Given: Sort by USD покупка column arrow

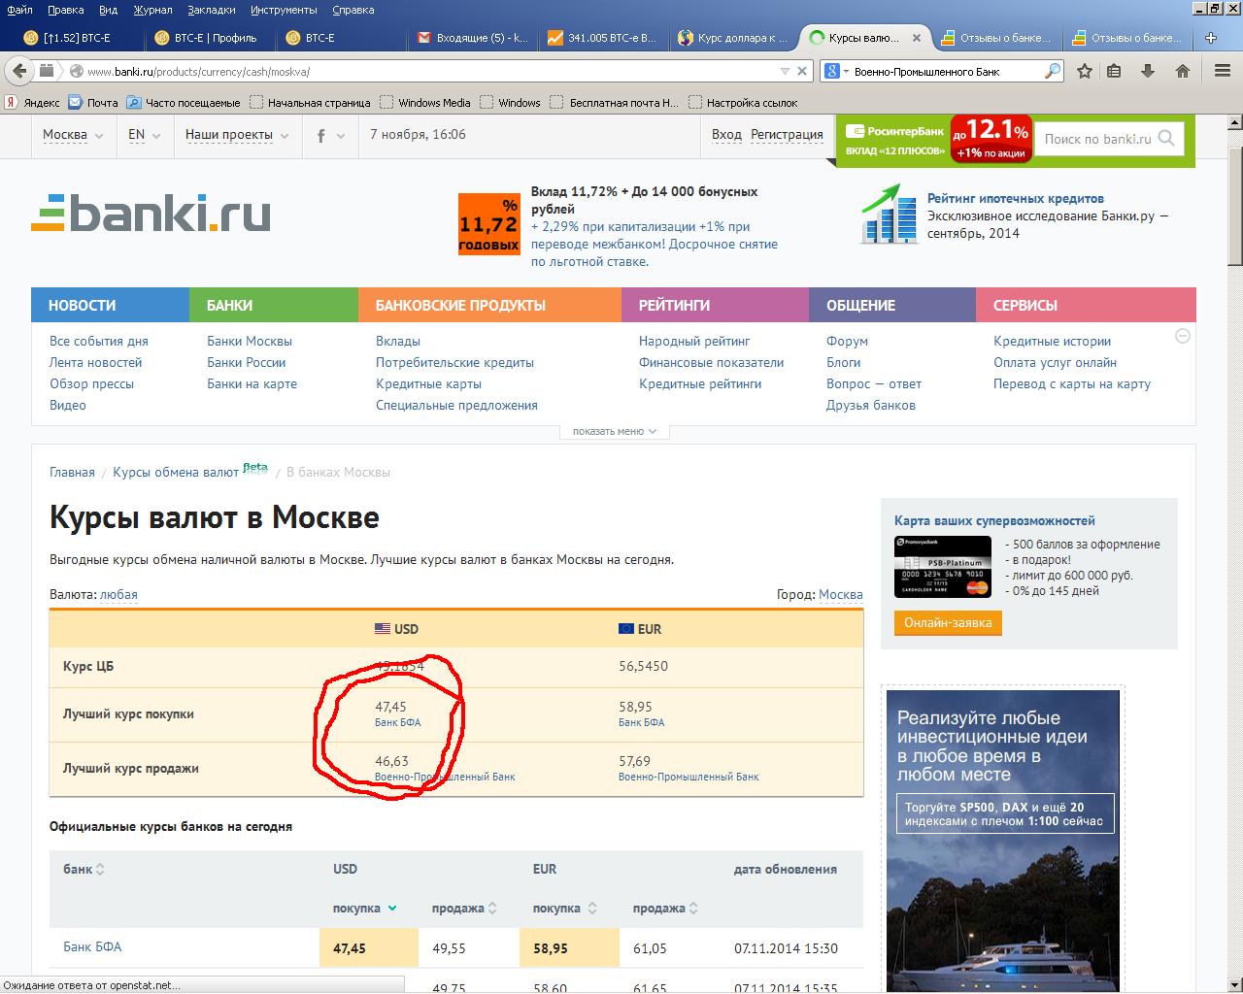Looking at the screenshot, I should point(392,909).
